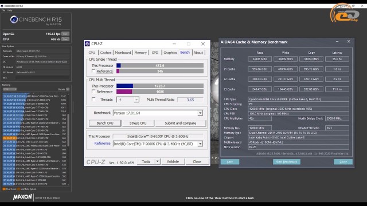Switch to the Memory tab
Viewport: 367px width, 206px height.
click(140, 53)
